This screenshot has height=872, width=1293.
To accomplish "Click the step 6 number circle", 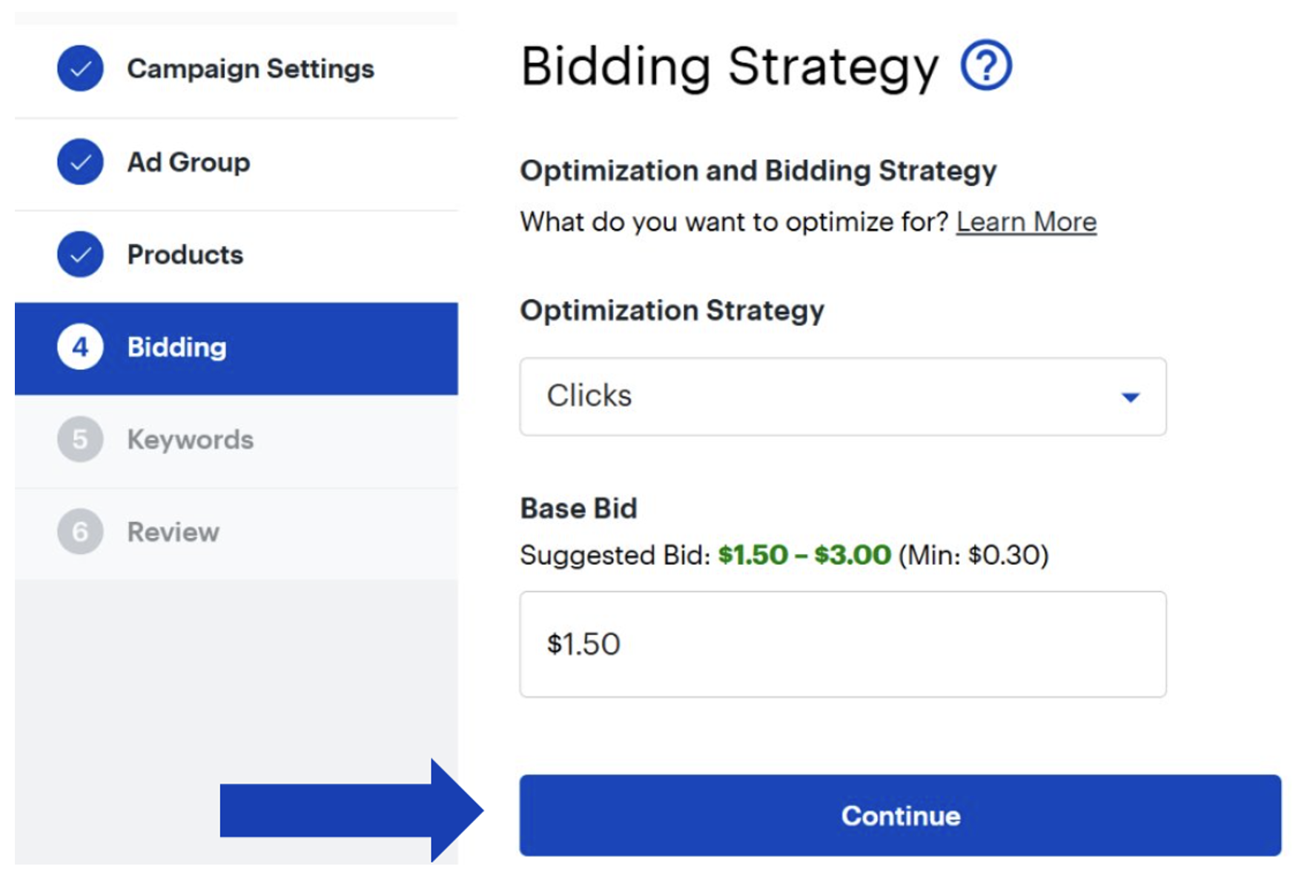I will click(x=80, y=532).
